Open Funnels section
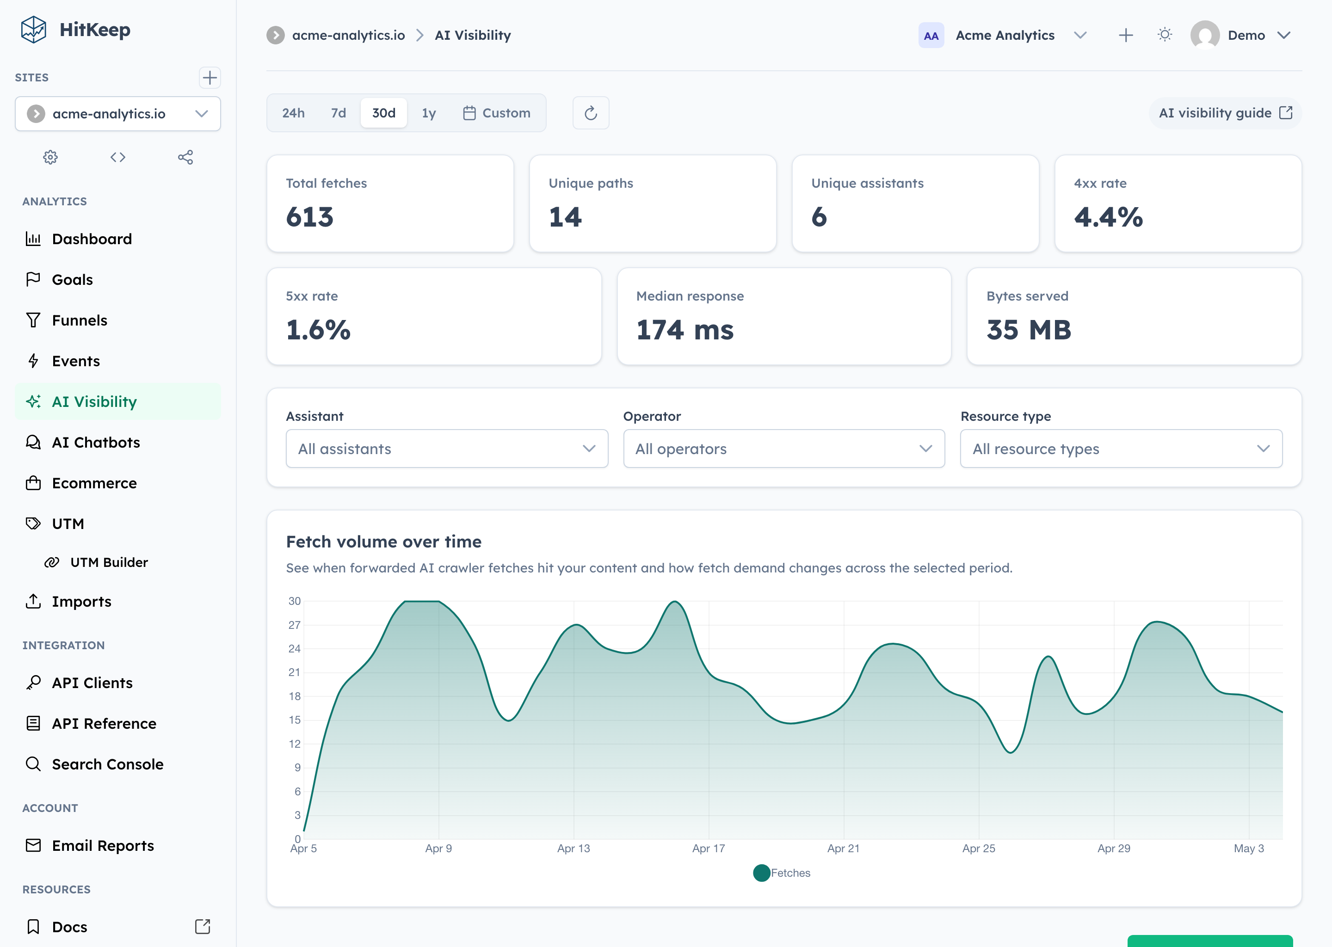This screenshot has width=1332, height=947. (118, 320)
